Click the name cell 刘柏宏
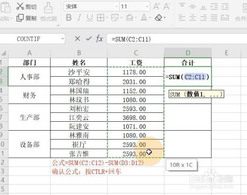The image size is (247, 195). (79, 108)
